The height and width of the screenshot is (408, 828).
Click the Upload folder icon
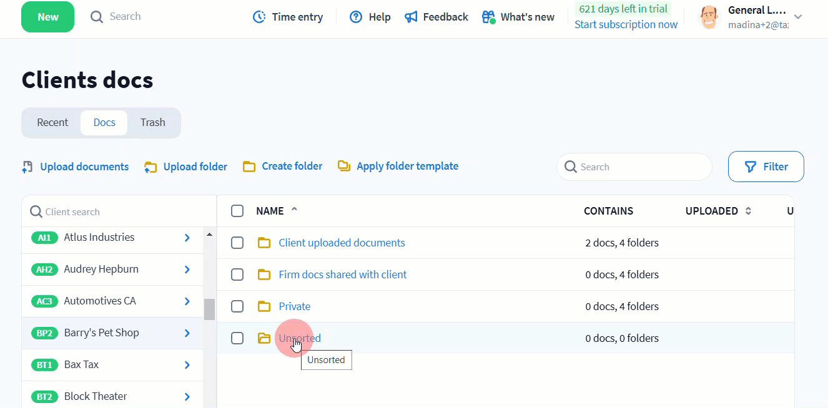click(x=150, y=167)
